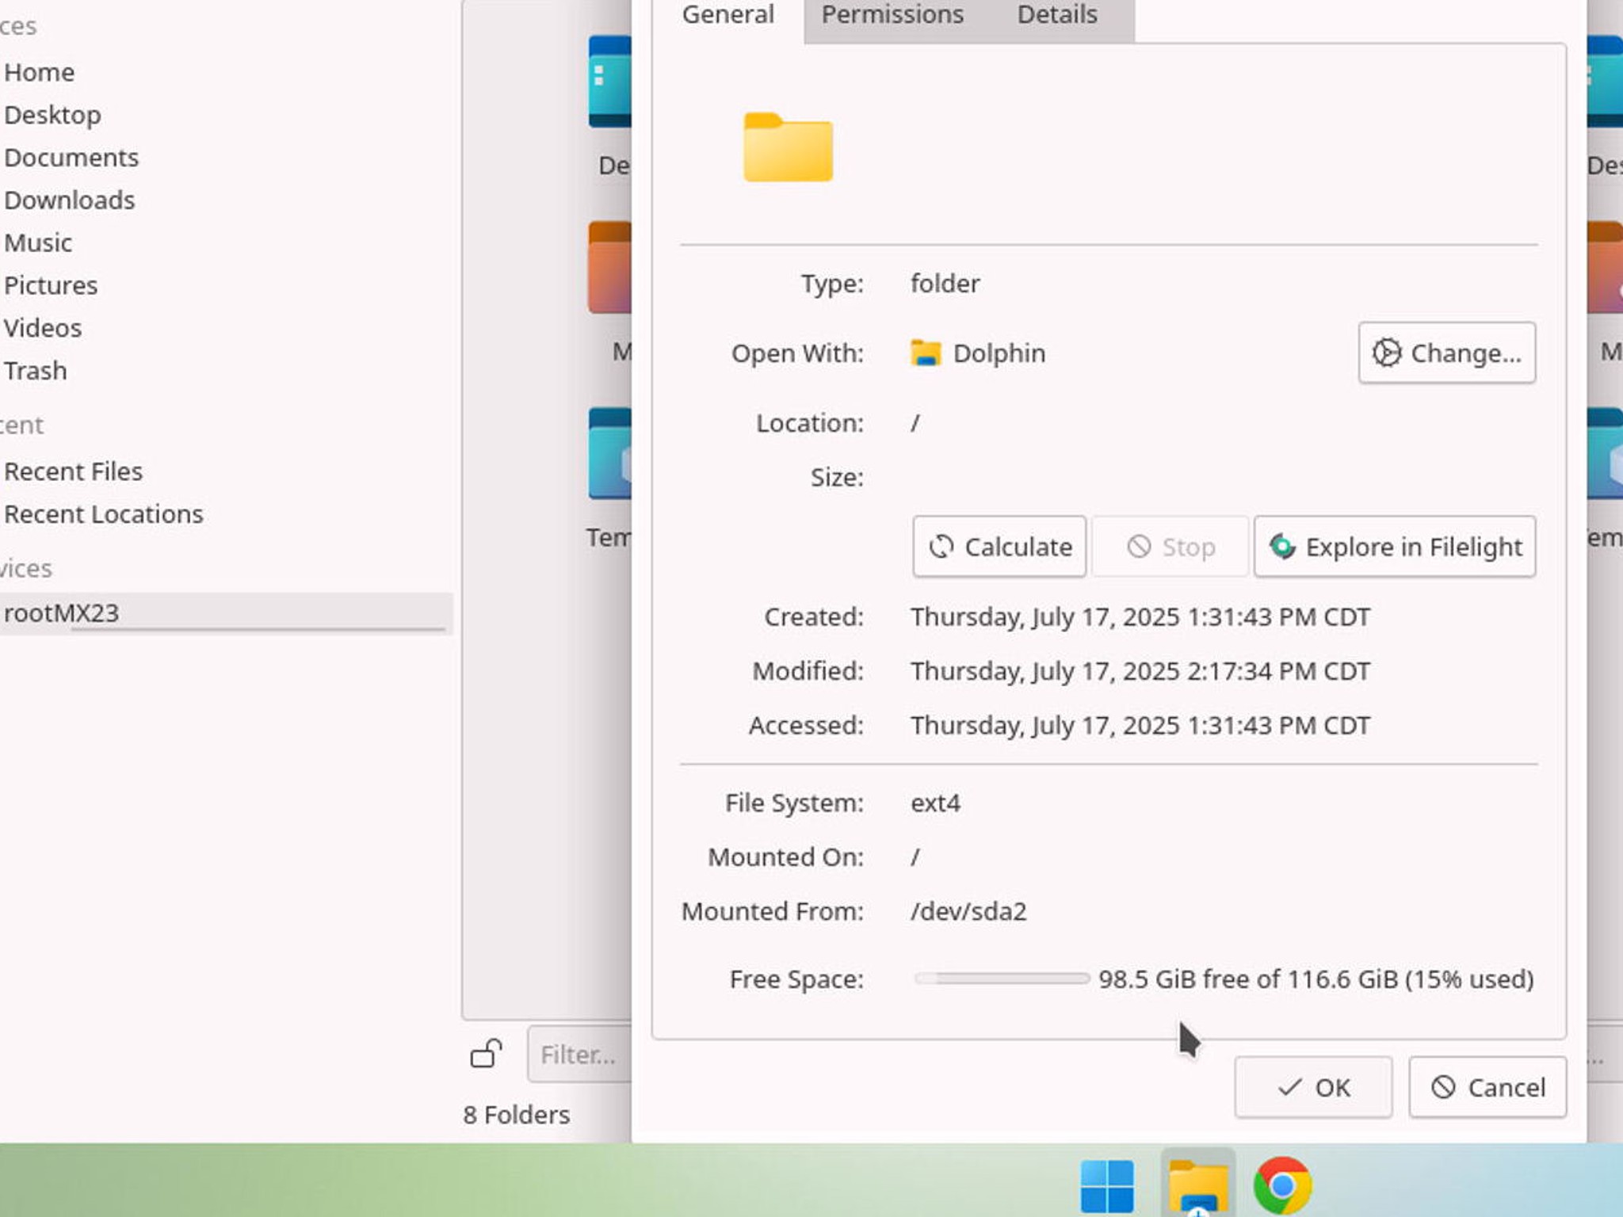1623x1217 pixels.
Task: Open Downloads in the Dolphin sidebar
Action: click(69, 200)
